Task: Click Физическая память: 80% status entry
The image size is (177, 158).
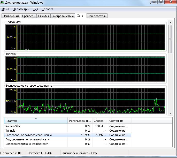Action: 79,153
